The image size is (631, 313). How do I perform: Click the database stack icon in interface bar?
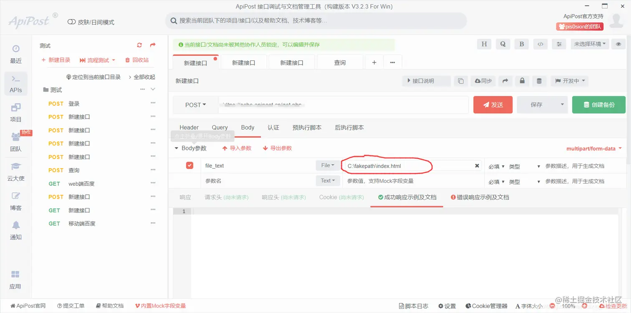pyautogui.click(x=539, y=81)
